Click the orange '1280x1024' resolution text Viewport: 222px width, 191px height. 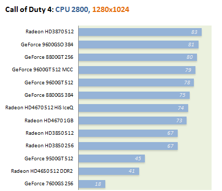[x=110, y=9]
